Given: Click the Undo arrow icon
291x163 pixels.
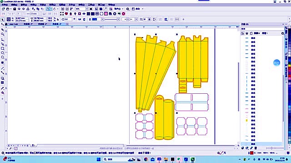Looking at the screenshot, I should tap(48, 9).
